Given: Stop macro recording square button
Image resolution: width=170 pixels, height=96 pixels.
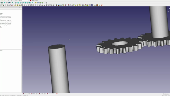Looking at the screenshot, I should (33, 1).
